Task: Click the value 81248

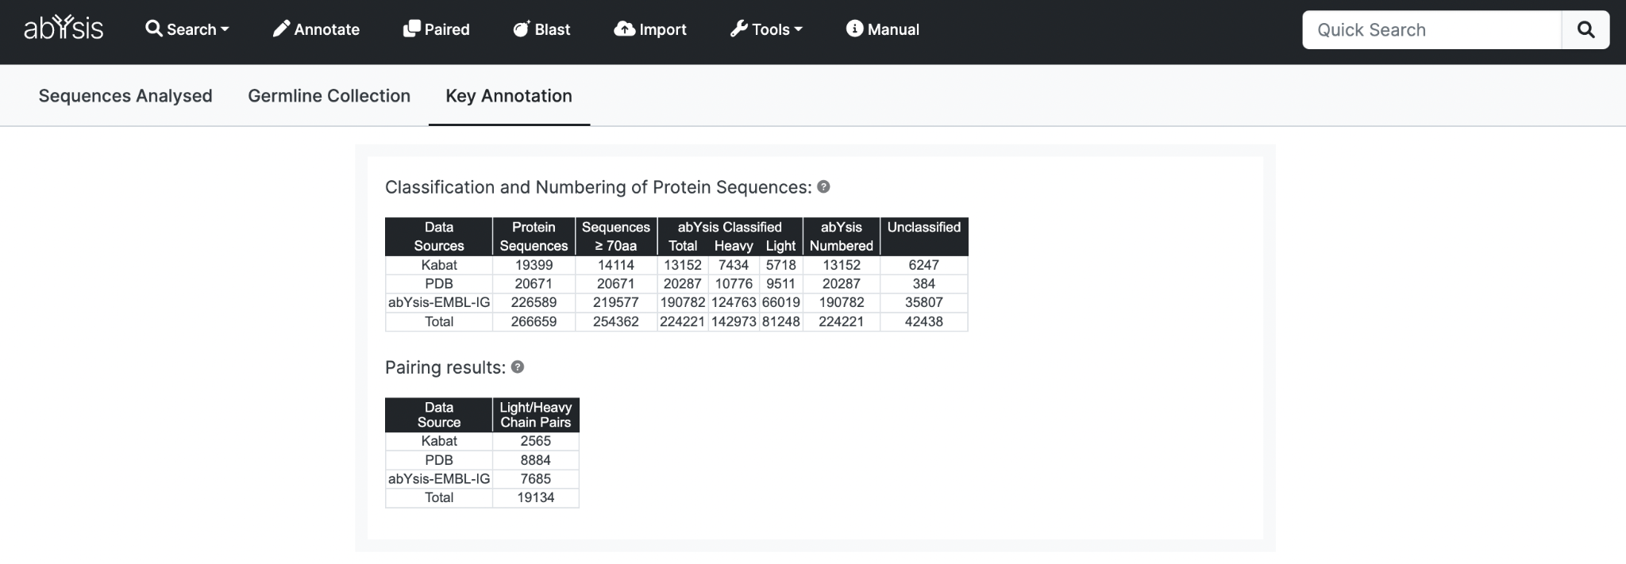Action: [780, 321]
